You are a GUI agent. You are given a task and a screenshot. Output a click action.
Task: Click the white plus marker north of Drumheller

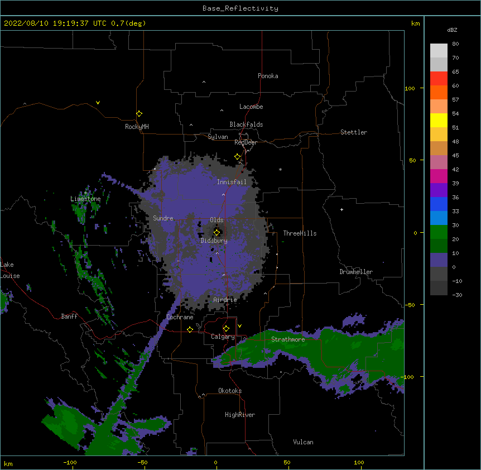(x=341, y=209)
